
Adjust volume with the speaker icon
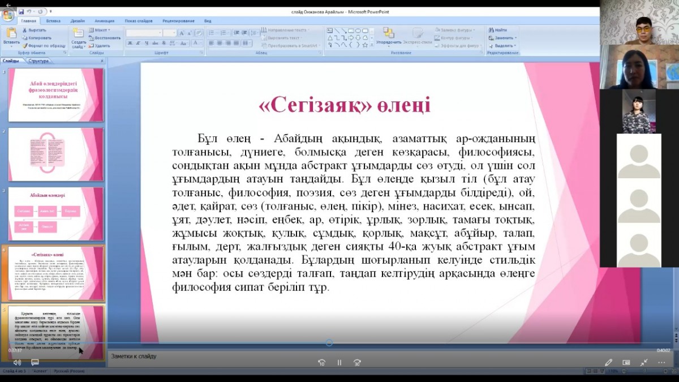[x=17, y=362]
